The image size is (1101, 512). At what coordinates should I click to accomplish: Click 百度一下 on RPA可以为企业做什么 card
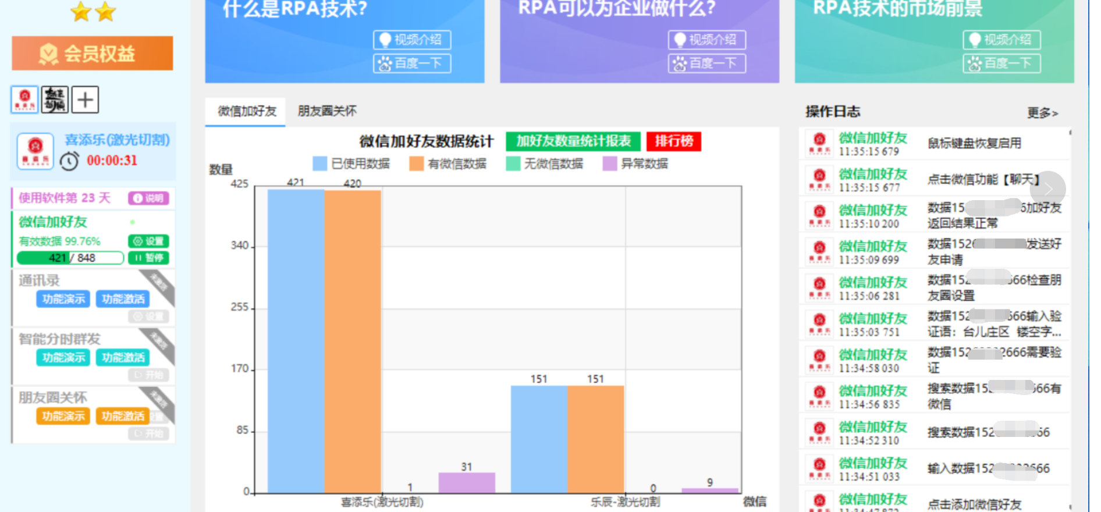707,63
